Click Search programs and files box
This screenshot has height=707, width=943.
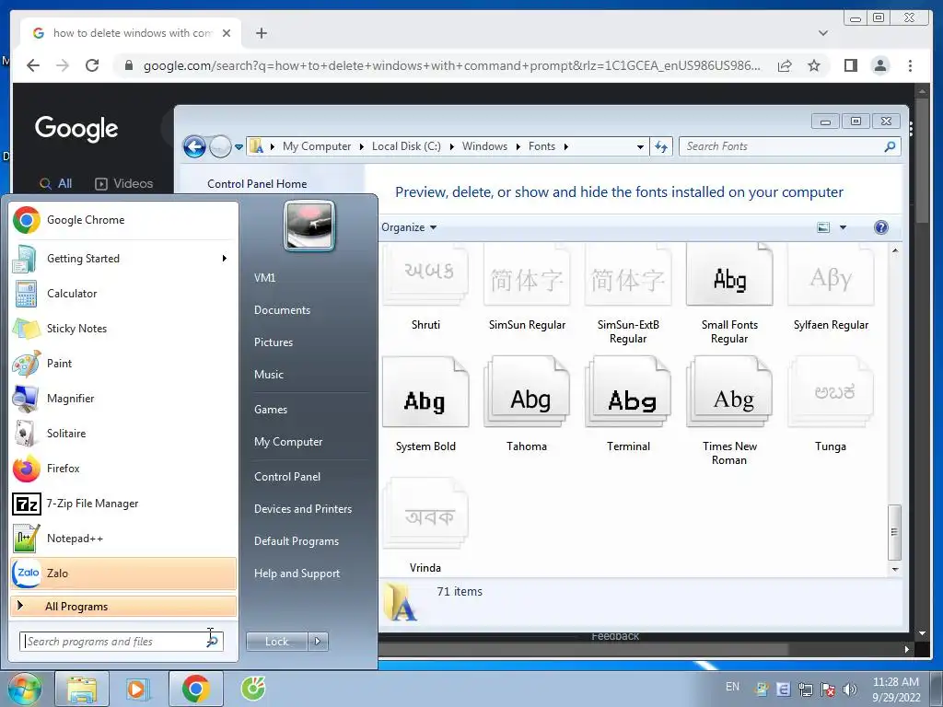pos(121,642)
